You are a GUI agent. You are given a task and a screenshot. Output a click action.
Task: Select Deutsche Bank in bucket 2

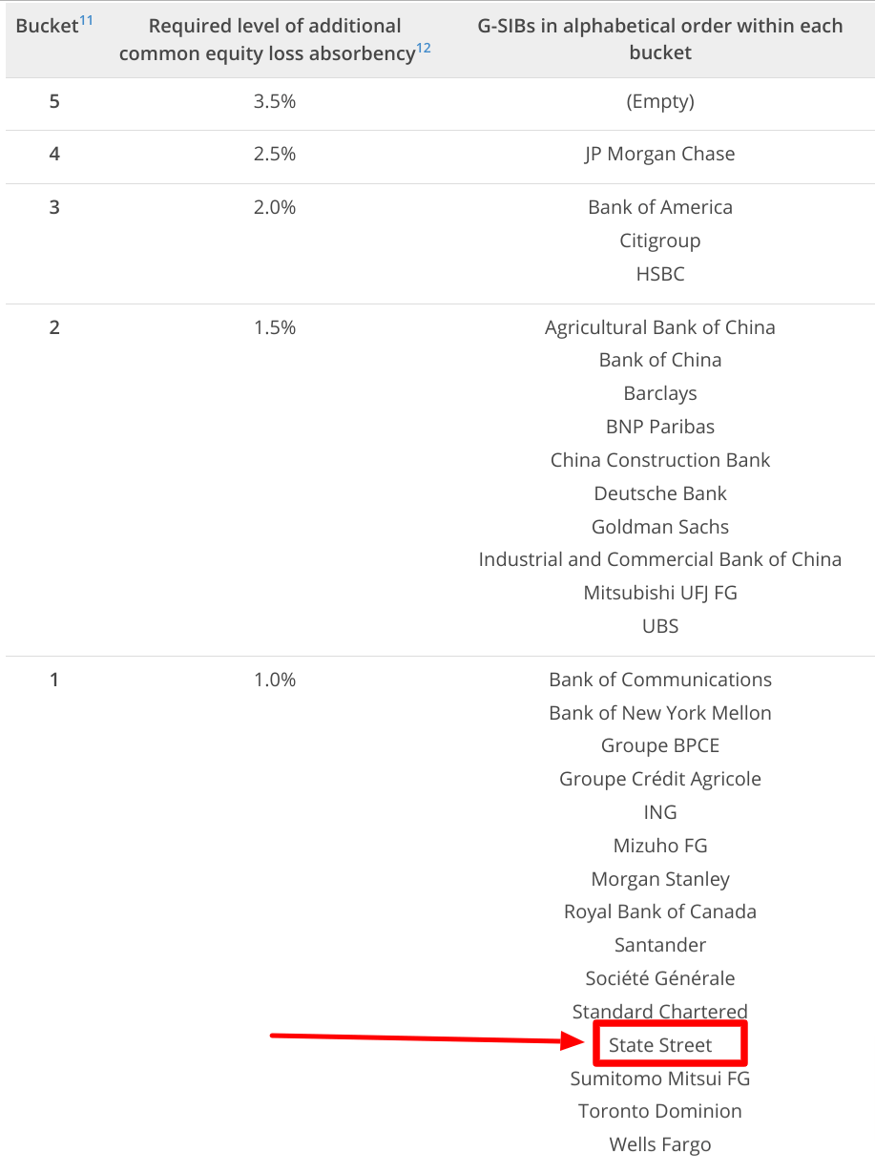[x=660, y=493]
